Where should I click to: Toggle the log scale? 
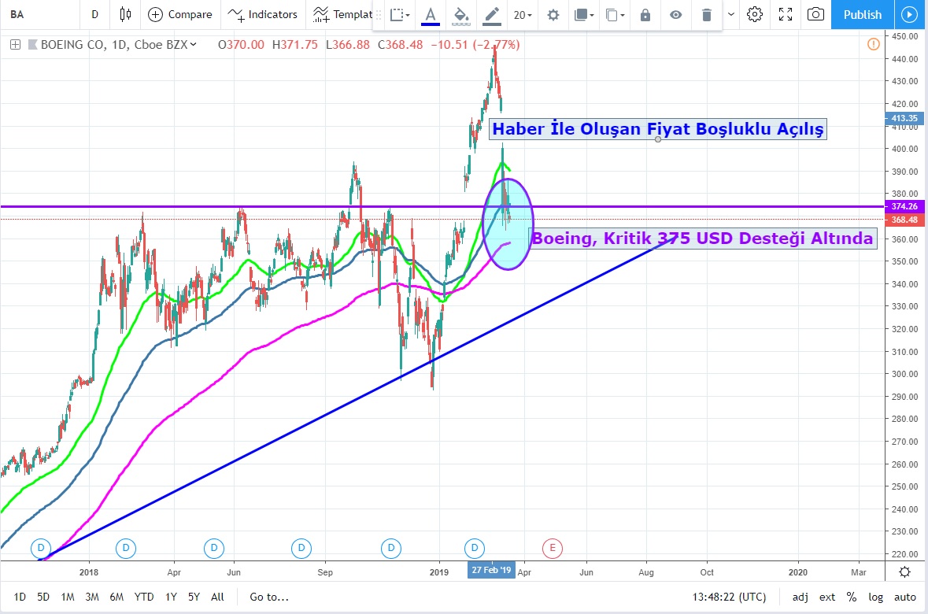[876, 597]
